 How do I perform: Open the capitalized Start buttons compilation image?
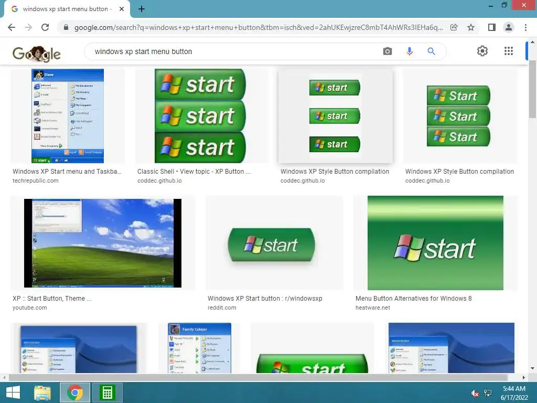click(458, 116)
